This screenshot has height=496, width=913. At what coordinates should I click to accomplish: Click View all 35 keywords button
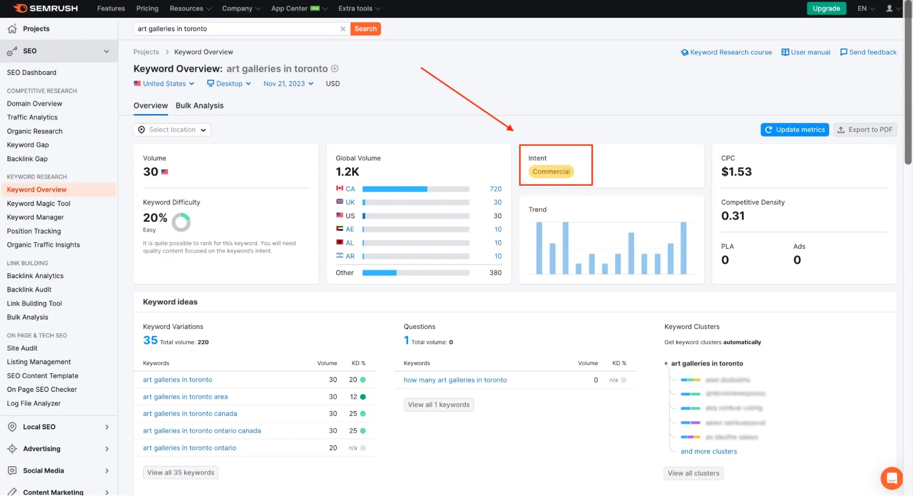tap(180, 473)
